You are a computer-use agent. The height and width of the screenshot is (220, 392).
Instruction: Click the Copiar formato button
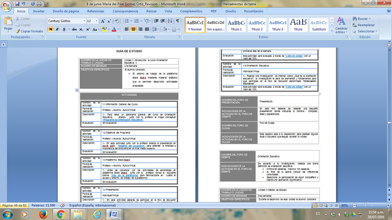coord(29,31)
